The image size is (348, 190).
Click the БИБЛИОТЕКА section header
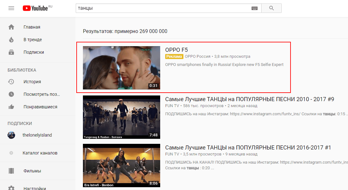click(22, 70)
